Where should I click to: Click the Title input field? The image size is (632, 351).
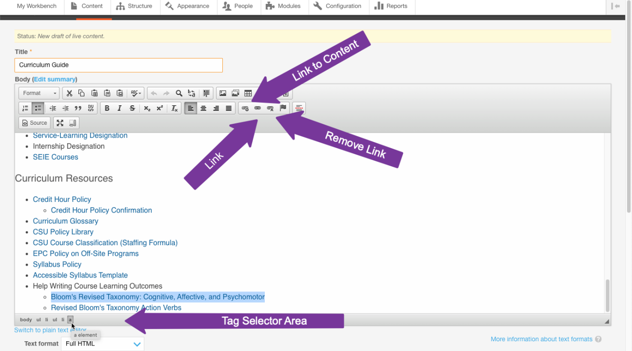(x=118, y=65)
